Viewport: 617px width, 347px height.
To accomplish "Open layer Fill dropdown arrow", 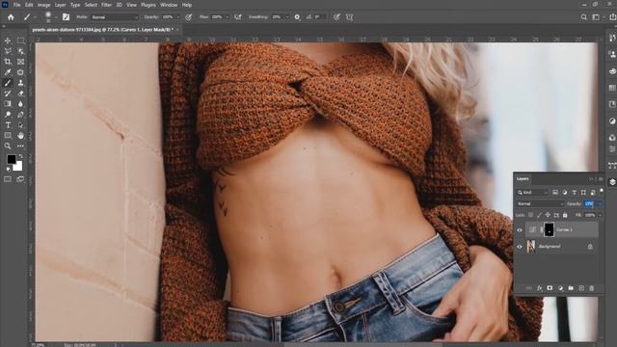I will point(600,215).
